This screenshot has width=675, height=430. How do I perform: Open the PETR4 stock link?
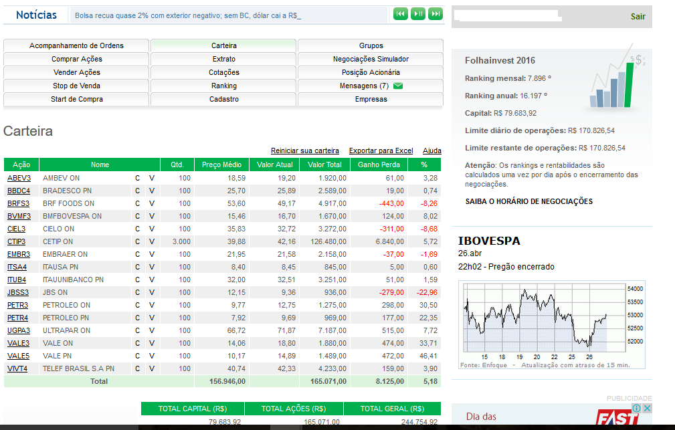click(x=17, y=318)
